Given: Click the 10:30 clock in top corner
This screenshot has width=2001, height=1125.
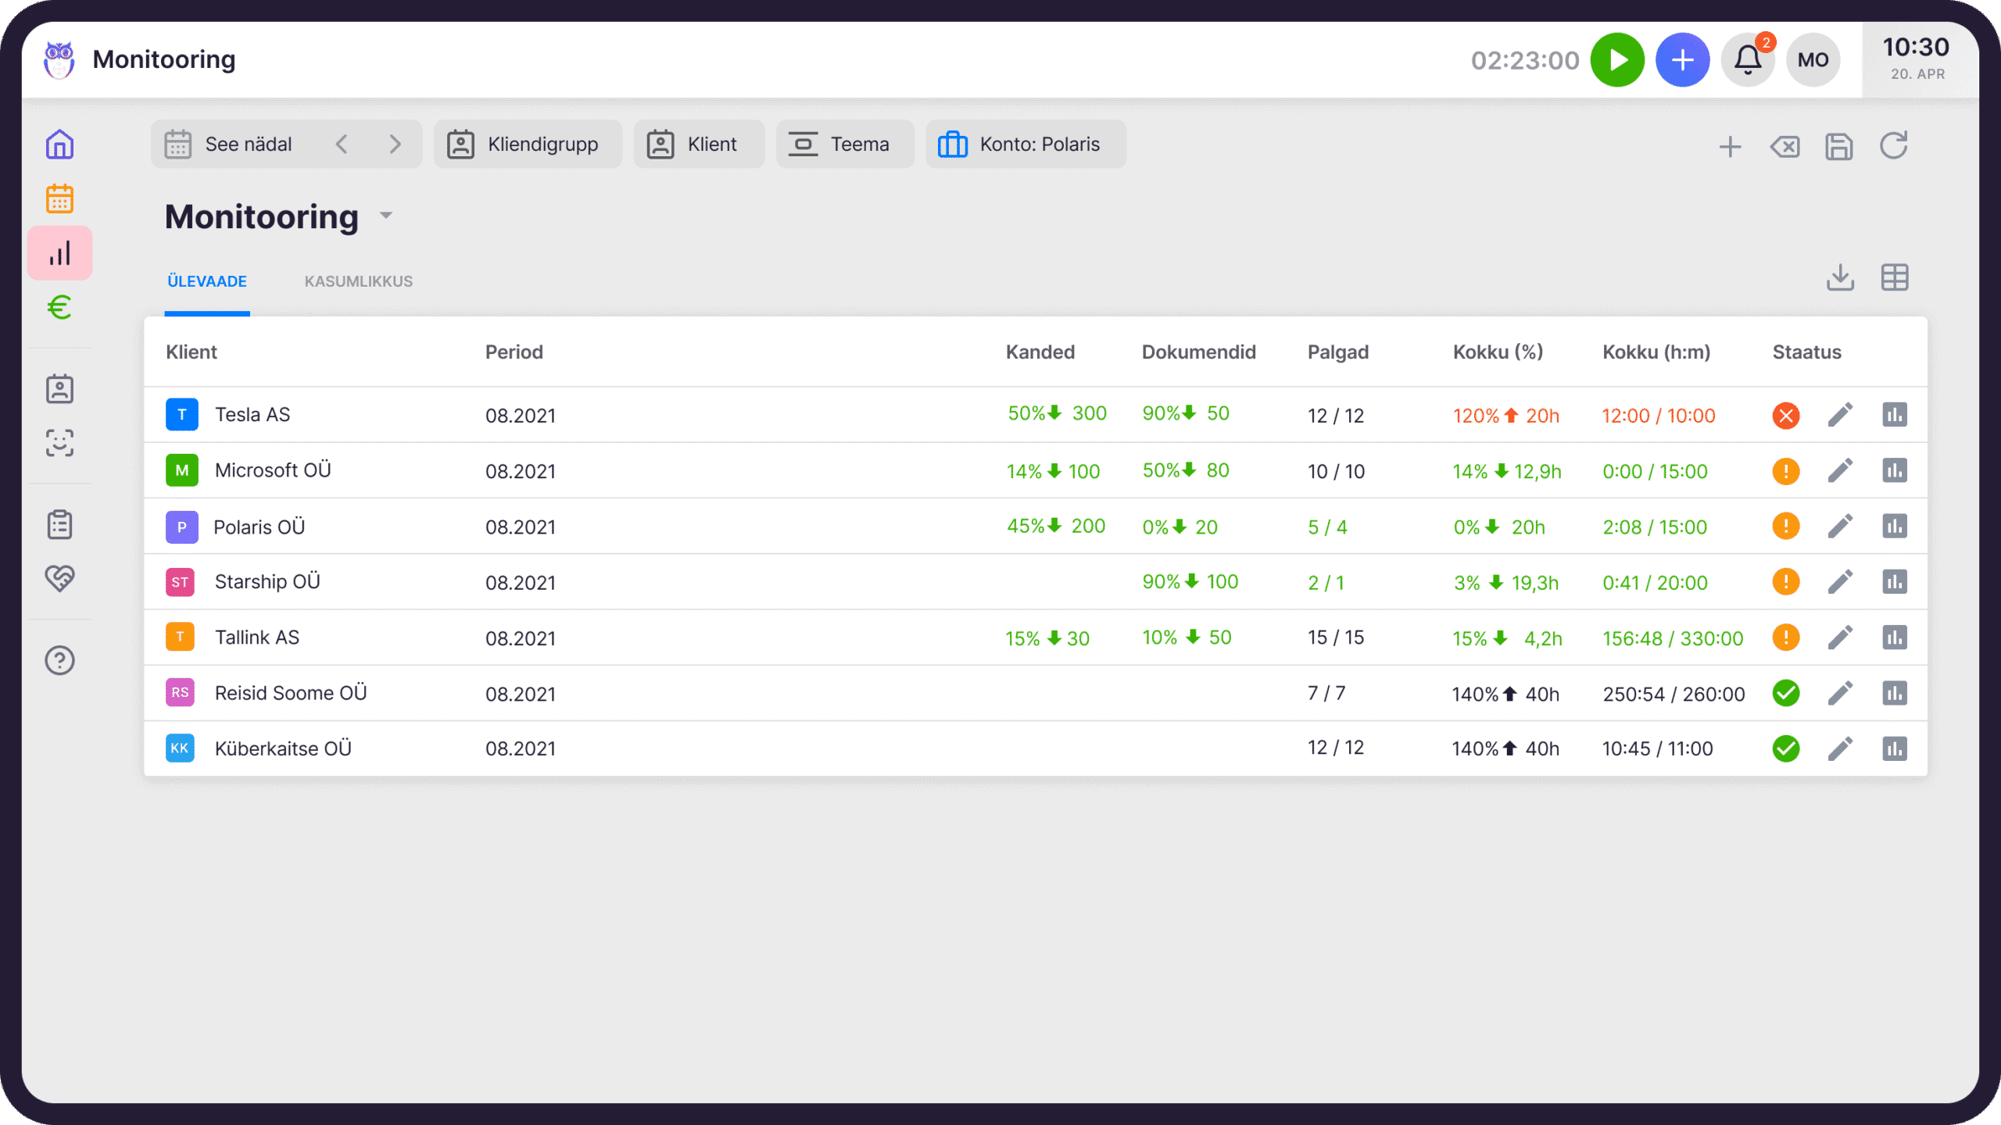Looking at the screenshot, I should (1916, 48).
